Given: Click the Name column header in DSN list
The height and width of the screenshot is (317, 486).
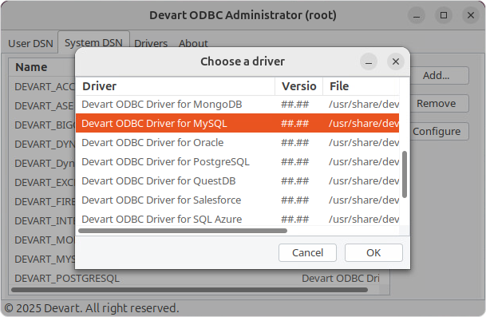Looking at the screenshot, I should 41,67.
